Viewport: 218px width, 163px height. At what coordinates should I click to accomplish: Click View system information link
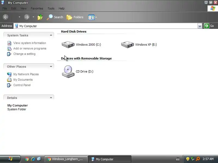30,43
